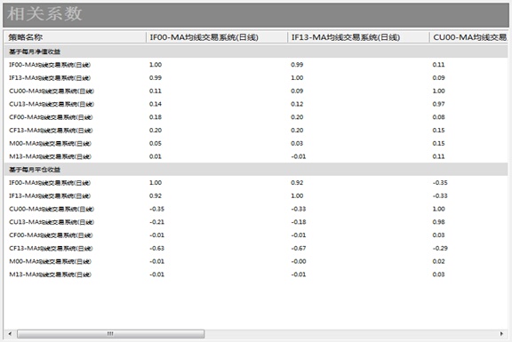The height and width of the screenshot is (342, 512).
Task: Click 0.03 in M00-MA row, 净值收益 section
Action: (297, 143)
